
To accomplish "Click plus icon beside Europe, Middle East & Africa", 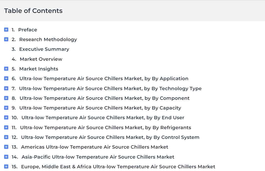I will coord(6,167).
